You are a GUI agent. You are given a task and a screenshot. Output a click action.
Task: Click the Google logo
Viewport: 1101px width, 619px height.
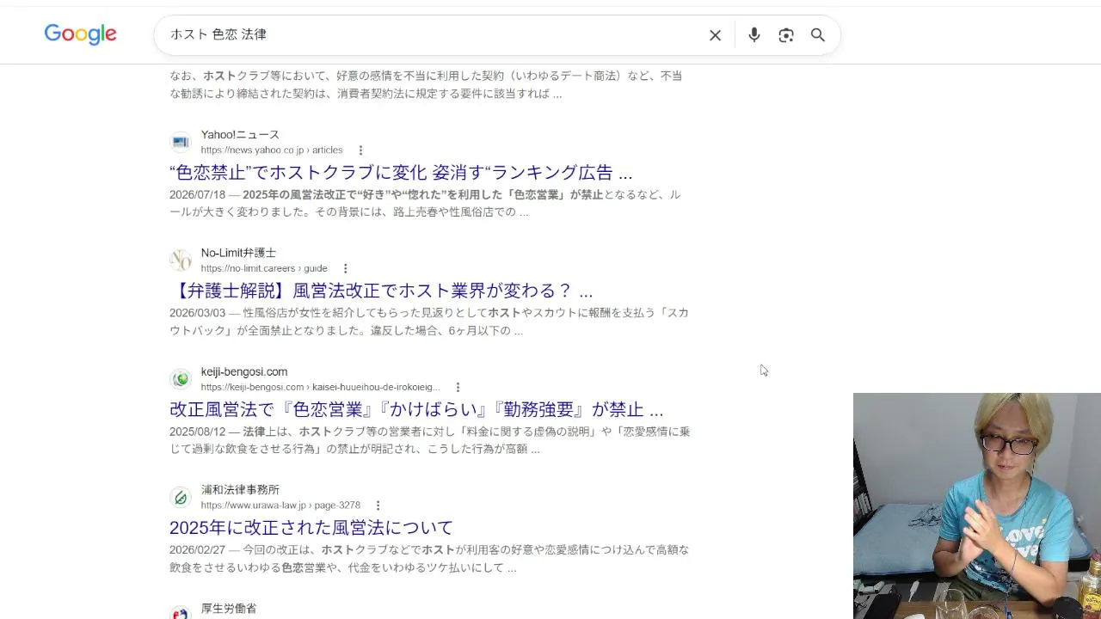[81, 34]
